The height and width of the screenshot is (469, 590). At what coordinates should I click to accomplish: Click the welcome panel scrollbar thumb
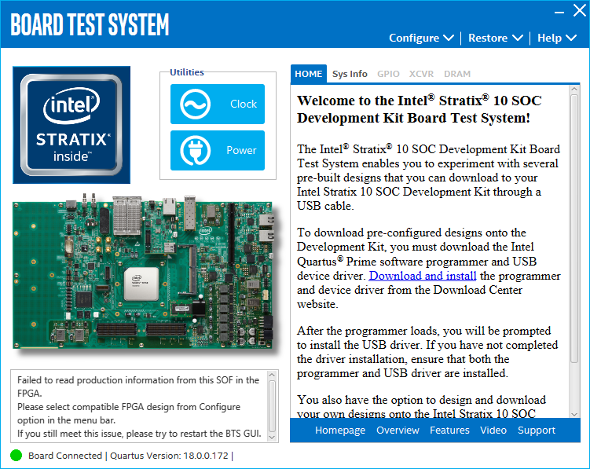click(574, 229)
